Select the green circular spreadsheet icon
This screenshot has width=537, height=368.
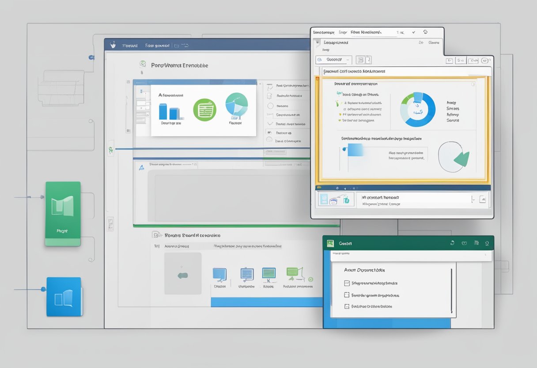[x=204, y=110]
